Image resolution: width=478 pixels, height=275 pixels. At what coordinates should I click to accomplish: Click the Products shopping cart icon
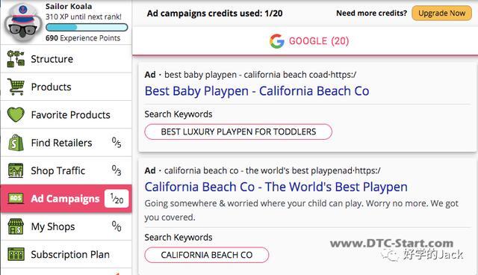coord(16,87)
